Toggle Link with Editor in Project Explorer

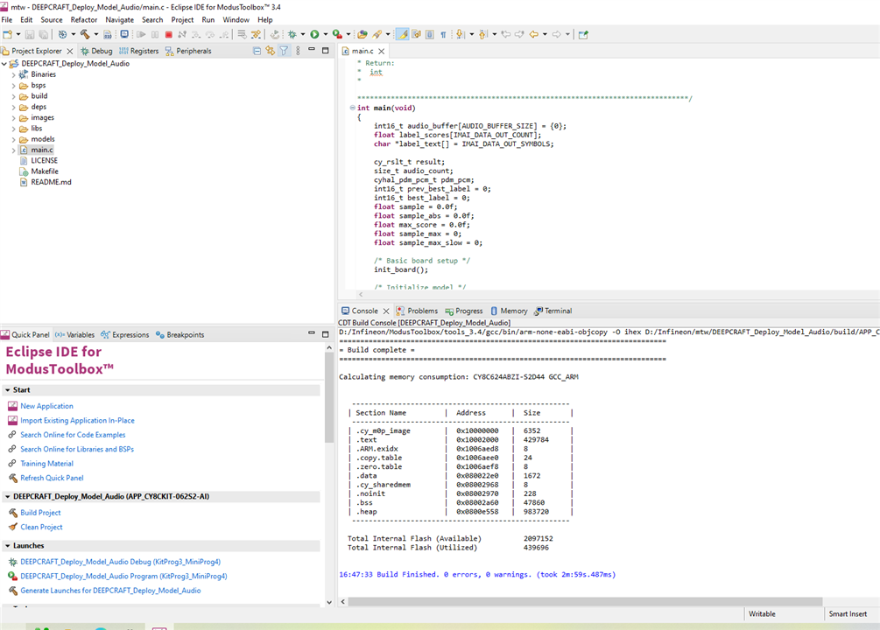[x=271, y=51]
